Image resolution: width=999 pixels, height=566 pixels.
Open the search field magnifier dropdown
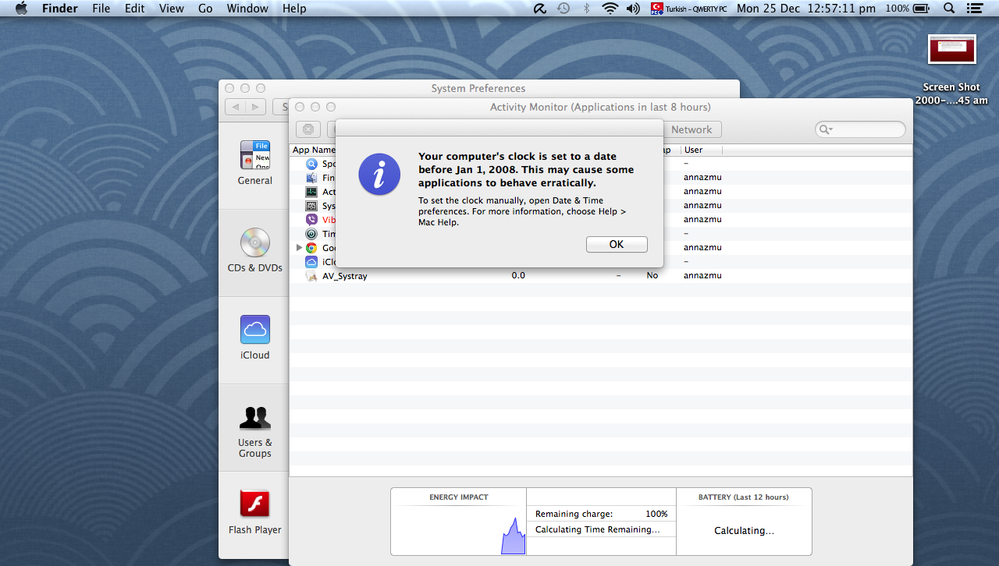point(826,129)
